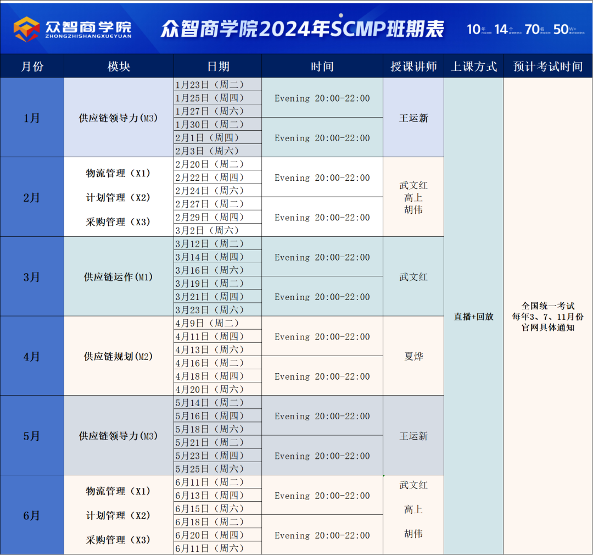
Task: Select 供应链领导力(M3) module in the 1月 row
Action: (119, 118)
